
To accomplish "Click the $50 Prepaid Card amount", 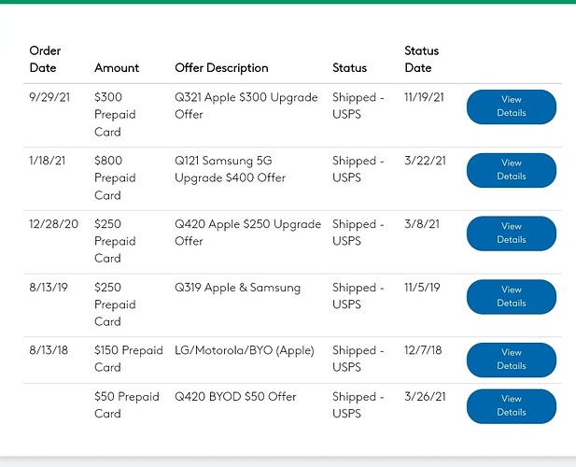I will 127,405.
